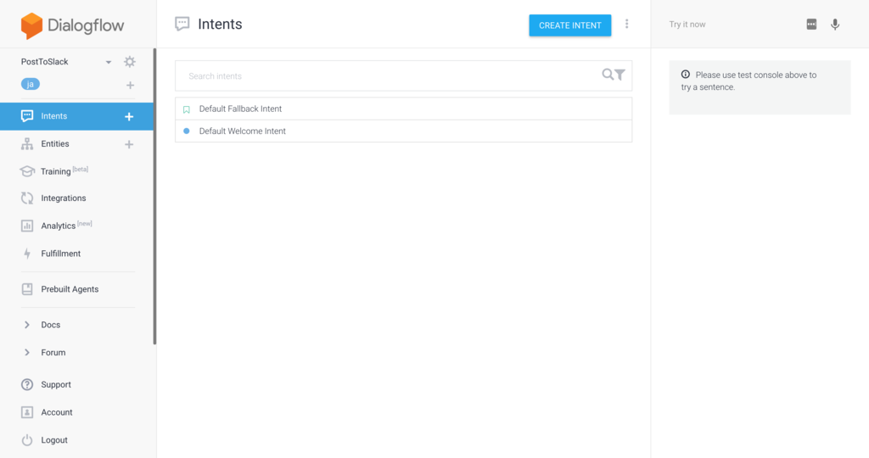Click the microphone icon in test console
The image size is (869, 458).
[x=835, y=25]
